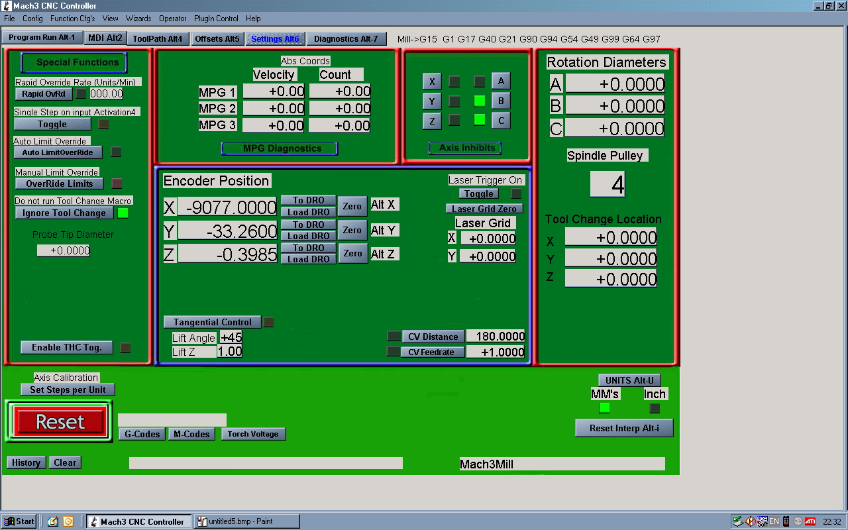Toggle the Laser Trigger
This screenshot has width=848, height=530.
478,193
